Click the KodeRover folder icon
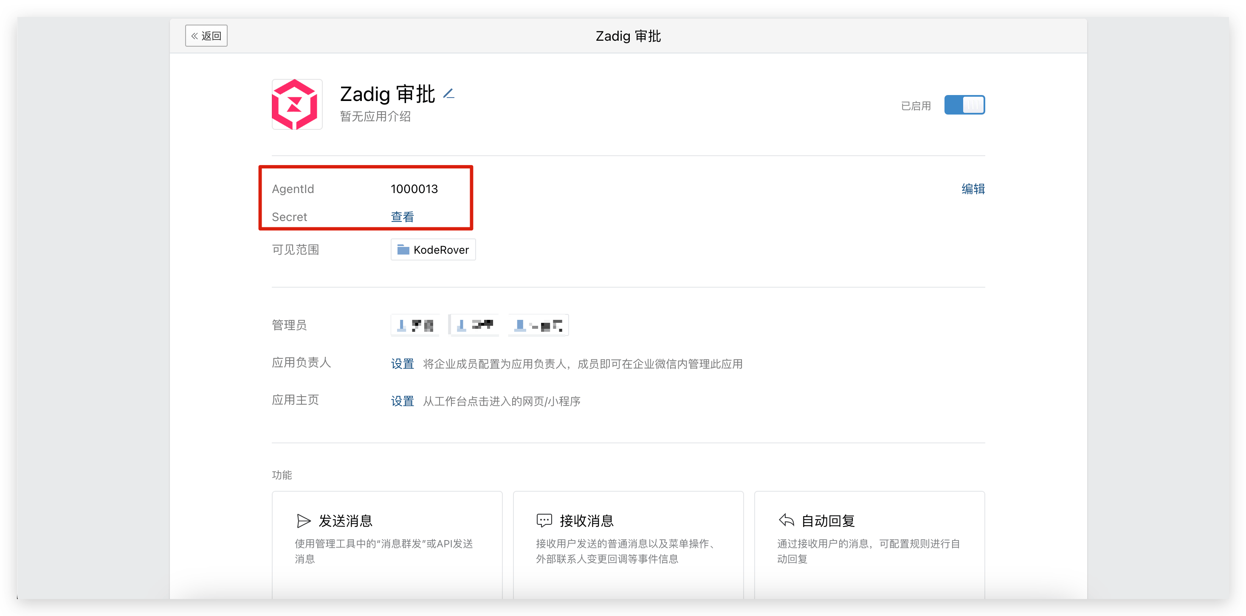The image size is (1246, 616). coord(403,250)
